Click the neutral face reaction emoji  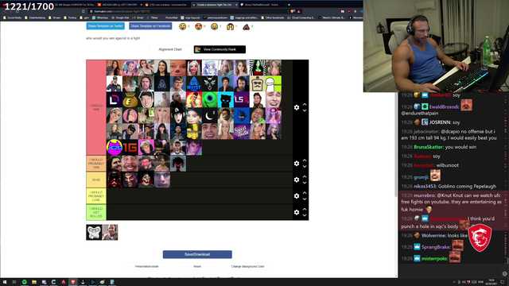point(183,26)
